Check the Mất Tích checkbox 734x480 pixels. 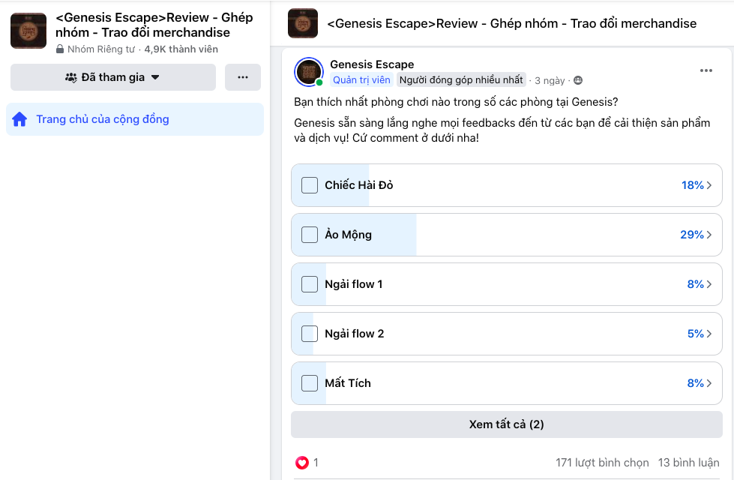tap(309, 382)
